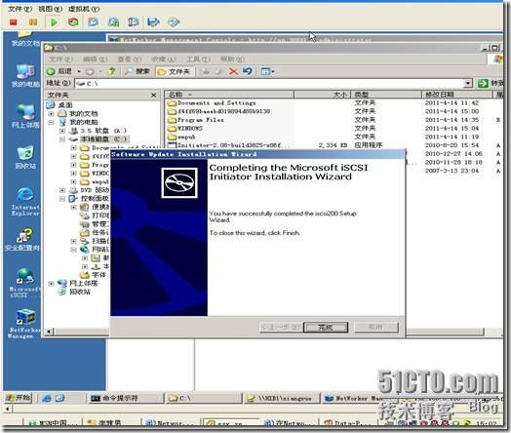Open the views dropdown in Explorer toolbar
This screenshot has height=433, width=511.
268,71
